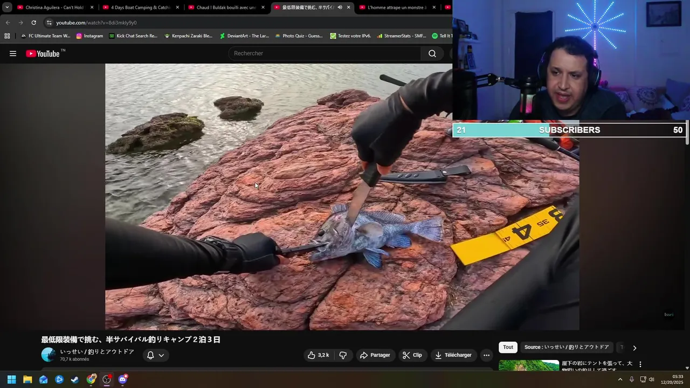Like the video with thumbs-up 3,2 k
Viewport: 690px width, 388px height.
pyautogui.click(x=318, y=355)
